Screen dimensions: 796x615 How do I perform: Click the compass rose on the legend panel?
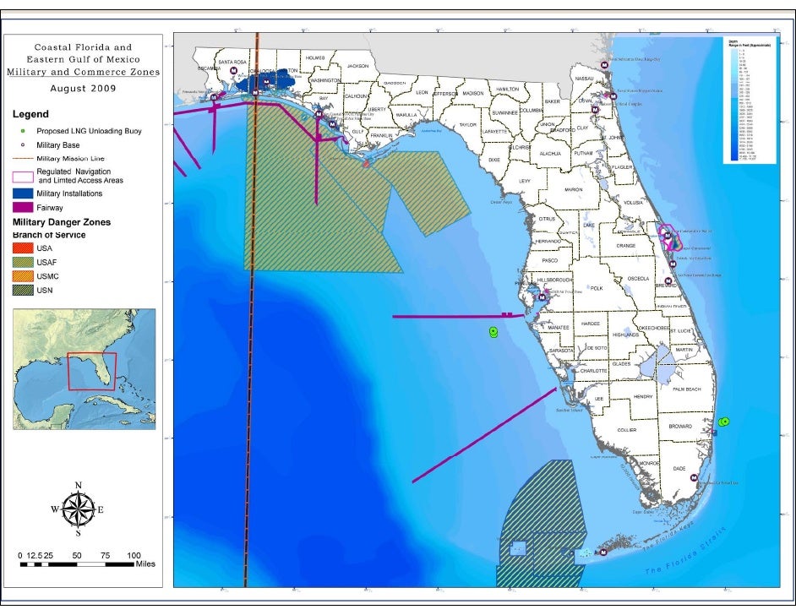pyautogui.click(x=79, y=509)
